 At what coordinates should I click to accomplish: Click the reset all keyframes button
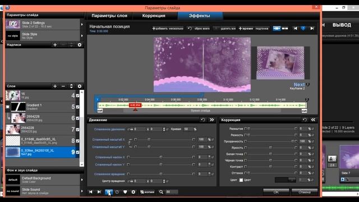coord(199,29)
